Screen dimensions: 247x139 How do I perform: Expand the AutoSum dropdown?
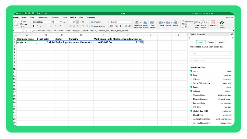[x=193, y=21]
